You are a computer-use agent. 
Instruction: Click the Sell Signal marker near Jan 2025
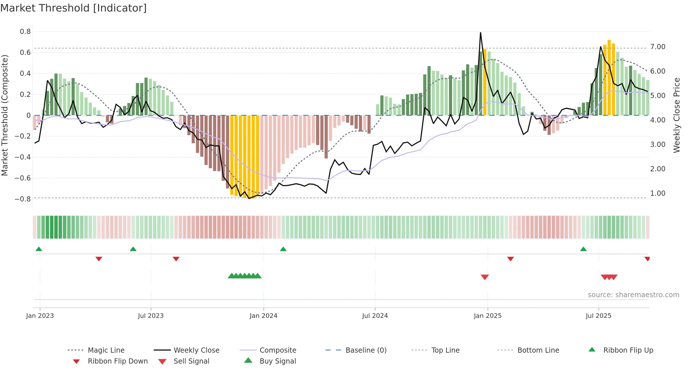click(485, 277)
